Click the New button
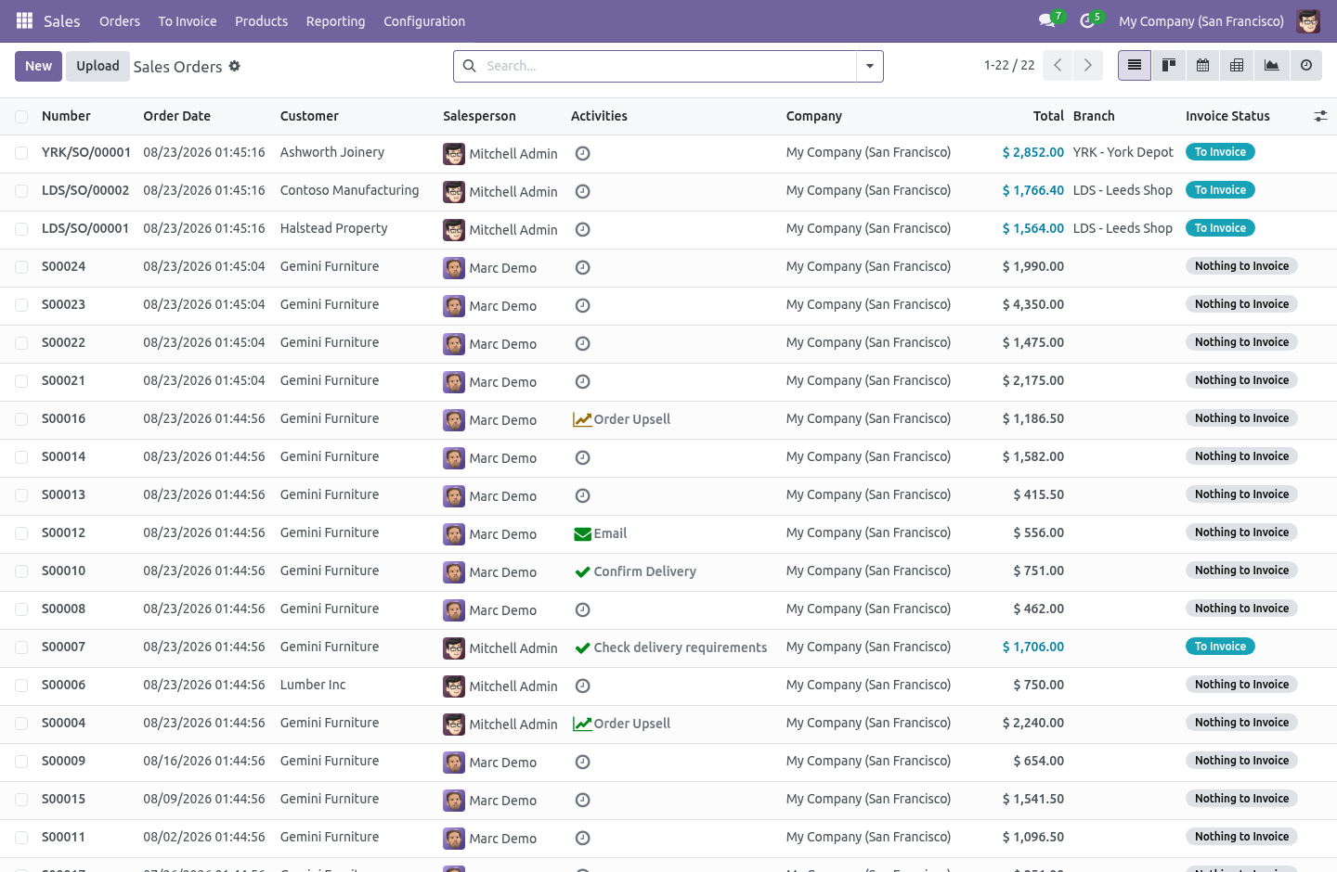 39,66
